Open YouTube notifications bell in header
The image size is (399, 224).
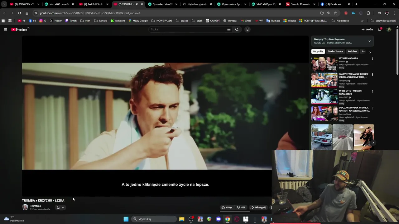pos(380,30)
